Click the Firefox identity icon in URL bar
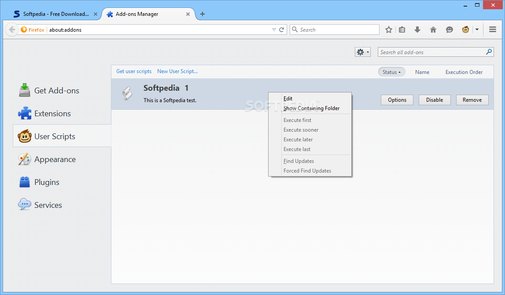Image resolution: width=505 pixels, height=295 pixels. (24, 29)
